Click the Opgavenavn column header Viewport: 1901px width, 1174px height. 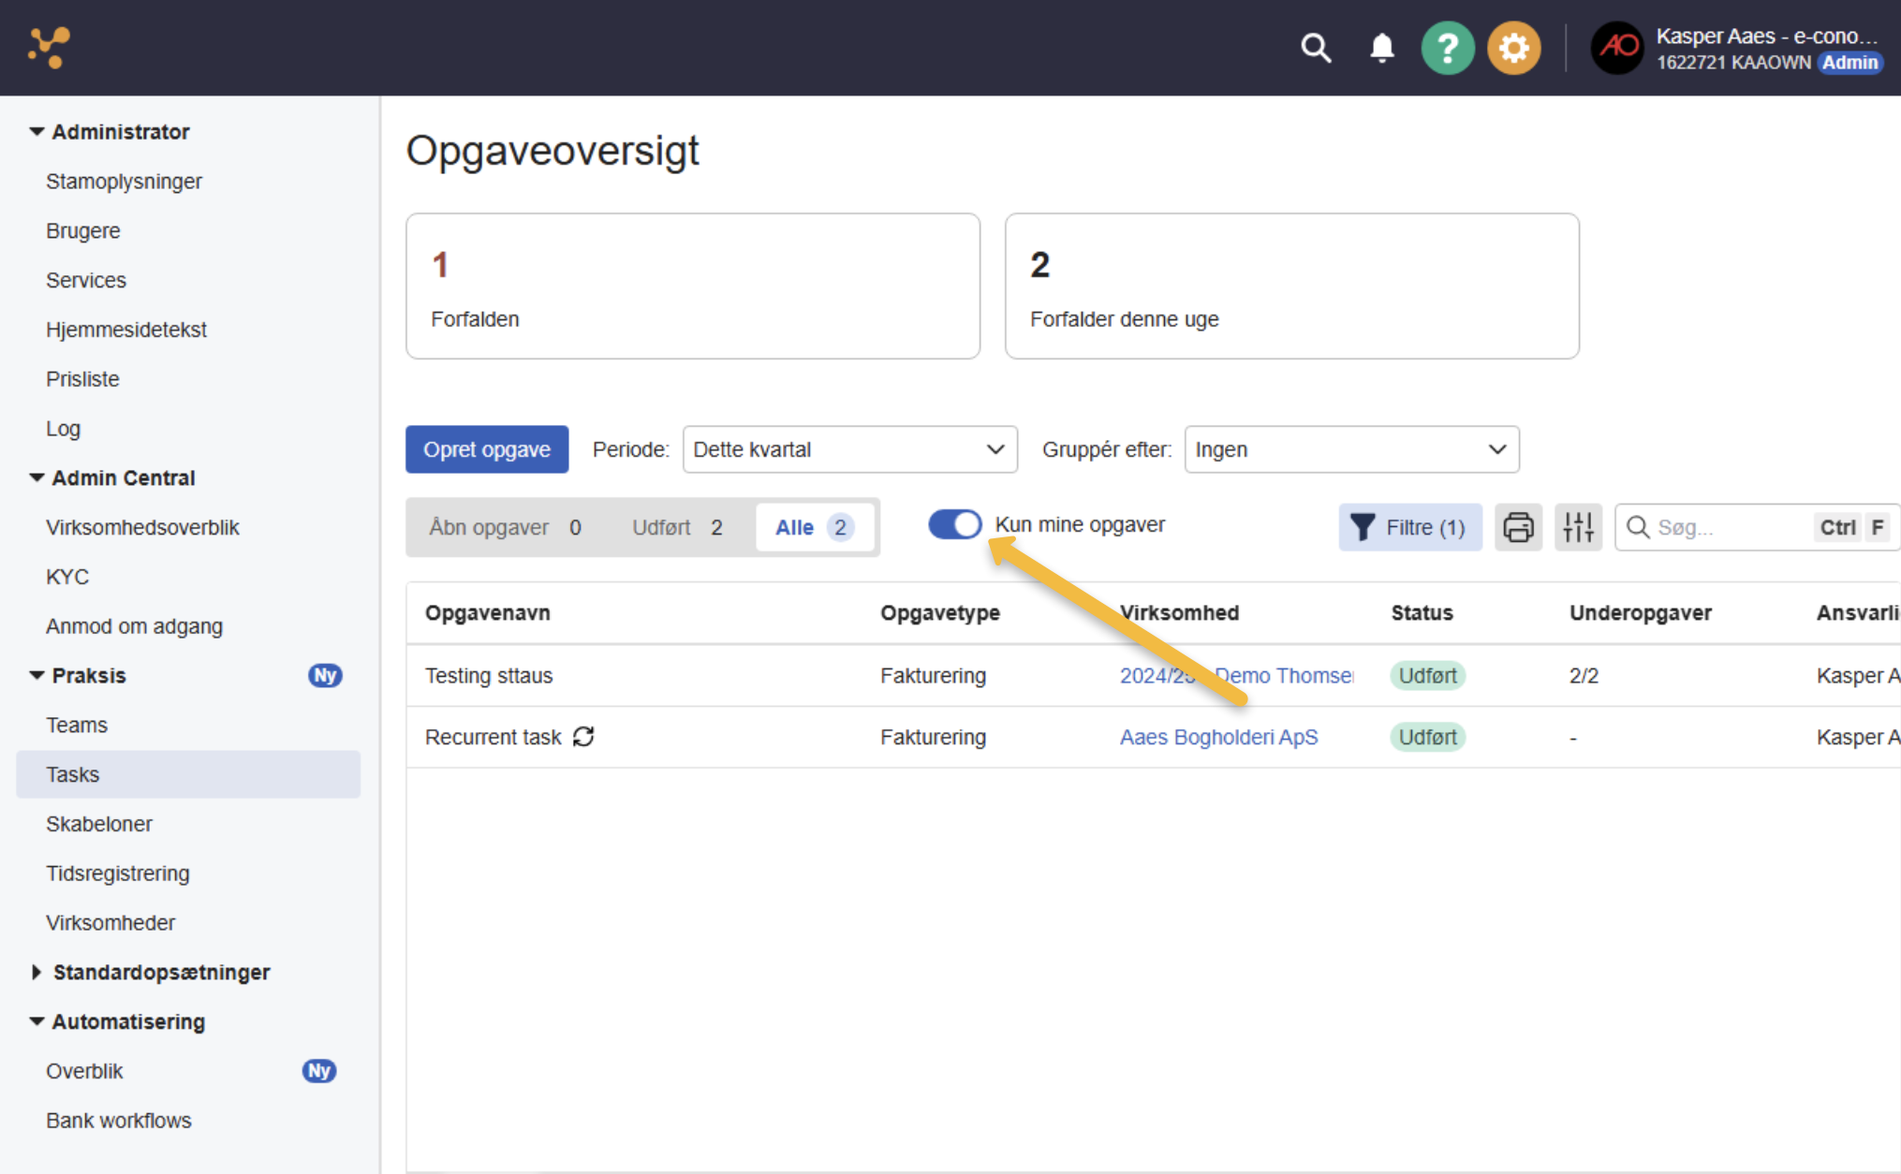point(488,613)
